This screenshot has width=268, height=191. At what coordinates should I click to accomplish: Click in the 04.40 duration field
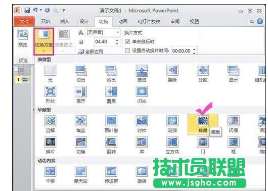[x=104, y=41]
